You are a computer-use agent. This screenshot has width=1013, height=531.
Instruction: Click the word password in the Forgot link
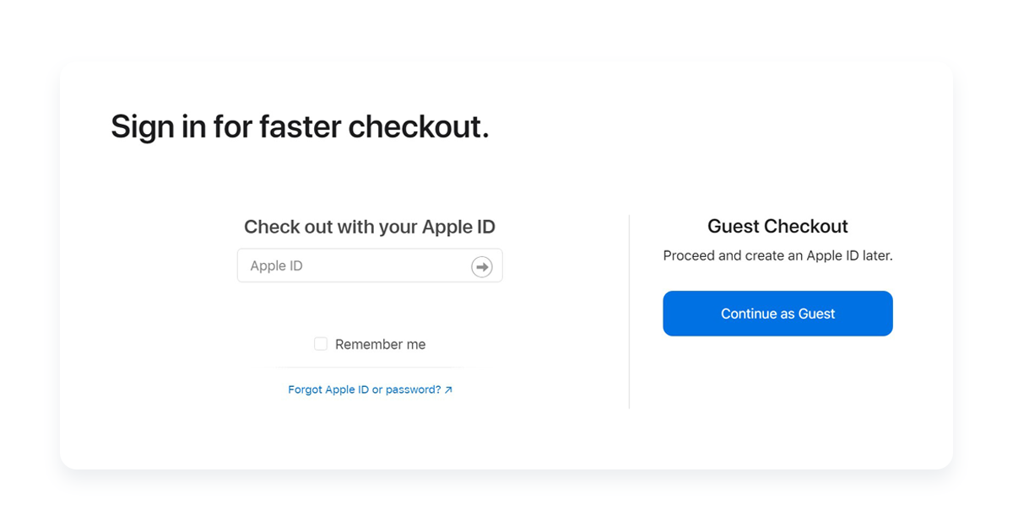point(414,390)
